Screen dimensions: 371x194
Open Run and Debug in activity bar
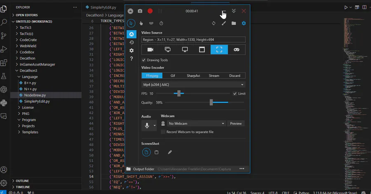pos(4,49)
